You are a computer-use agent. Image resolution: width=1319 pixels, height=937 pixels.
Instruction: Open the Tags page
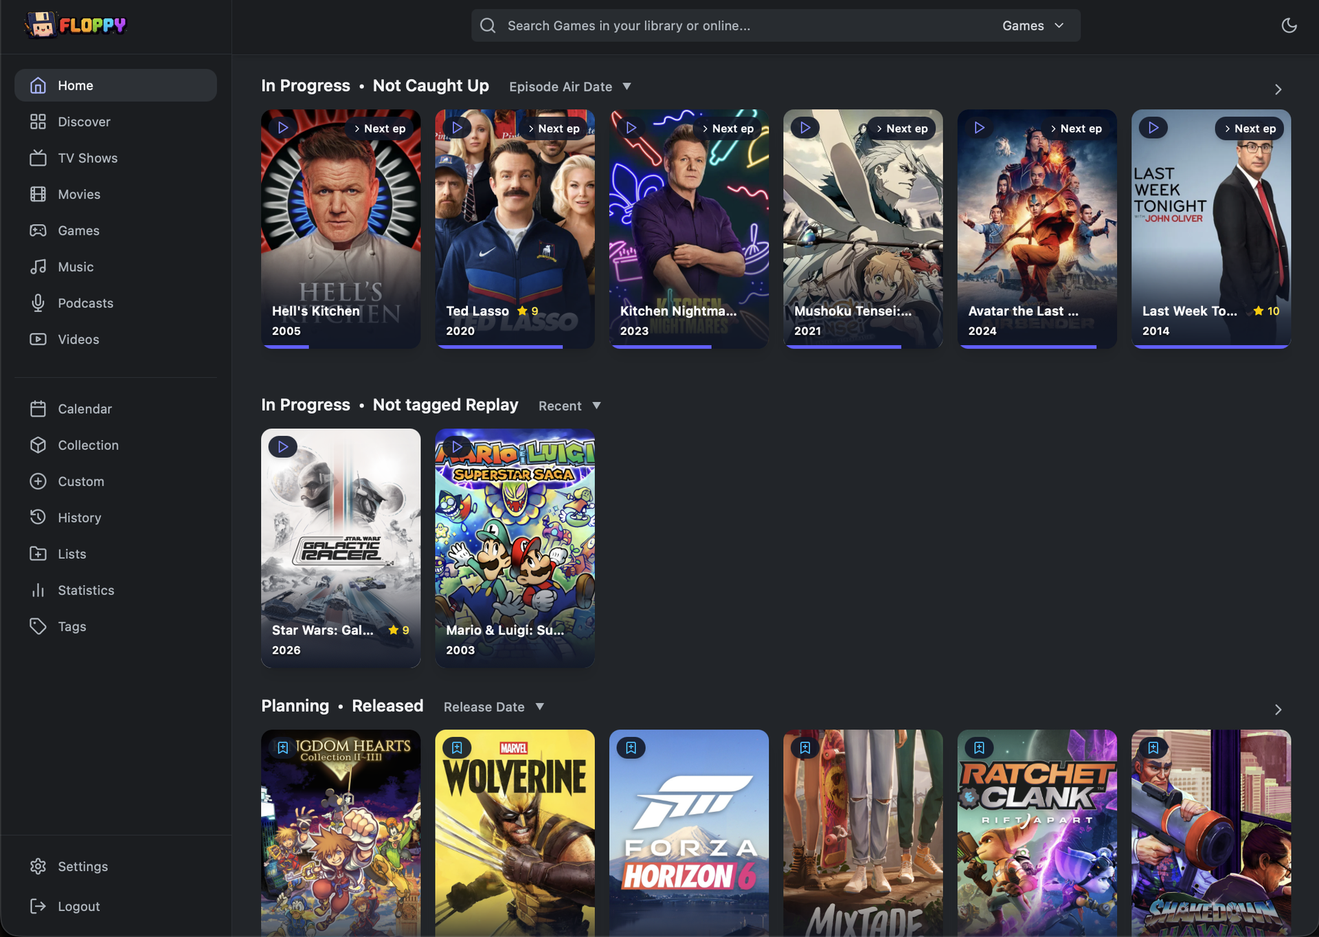(115, 626)
